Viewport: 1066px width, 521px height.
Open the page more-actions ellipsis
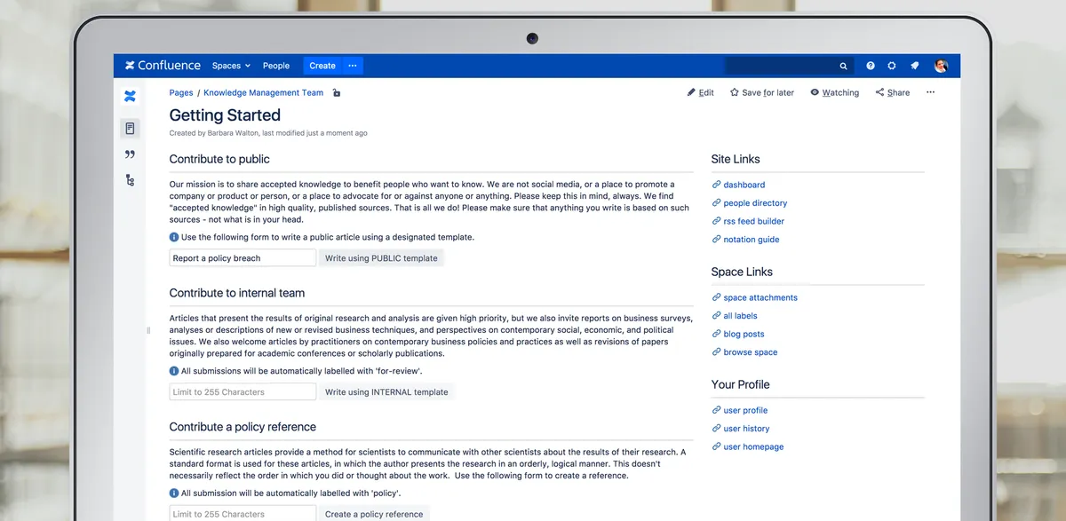tap(930, 92)
